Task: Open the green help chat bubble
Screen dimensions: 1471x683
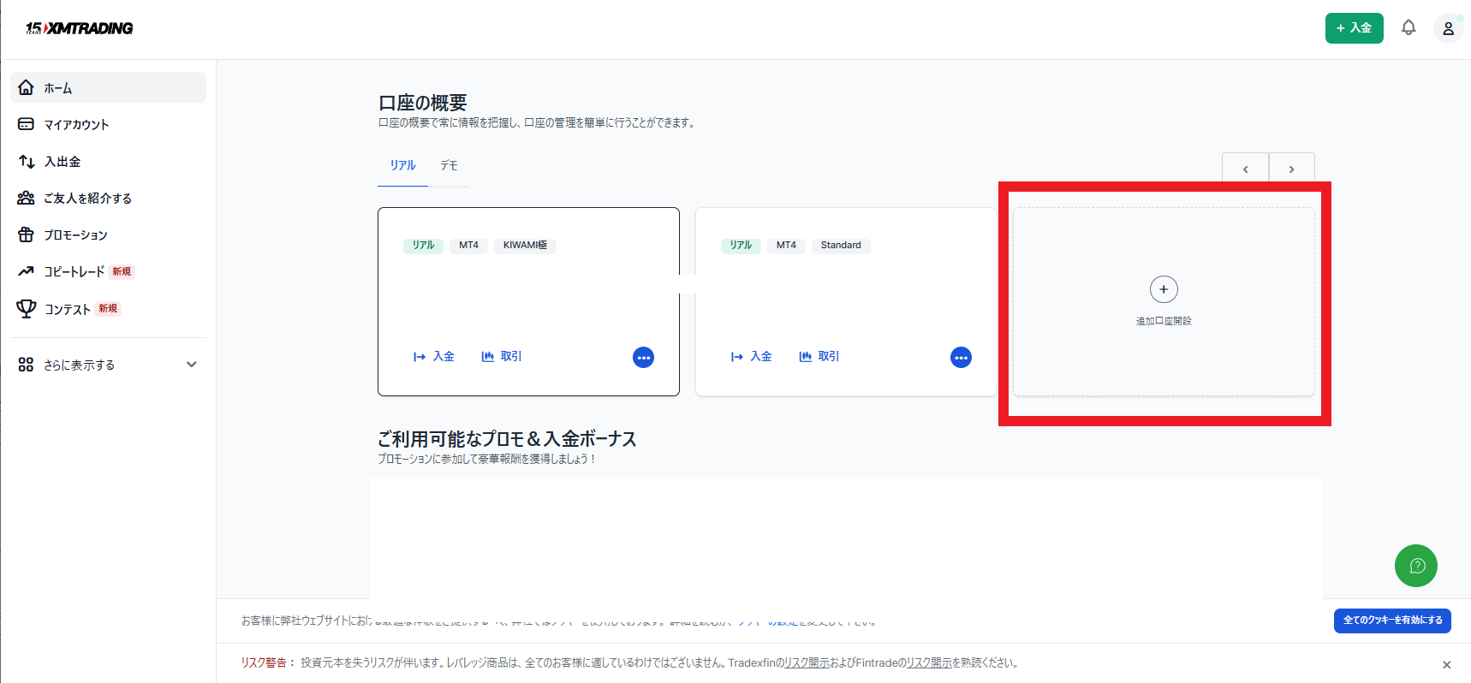Action: pyautogui.click(x=1415, y=566)
